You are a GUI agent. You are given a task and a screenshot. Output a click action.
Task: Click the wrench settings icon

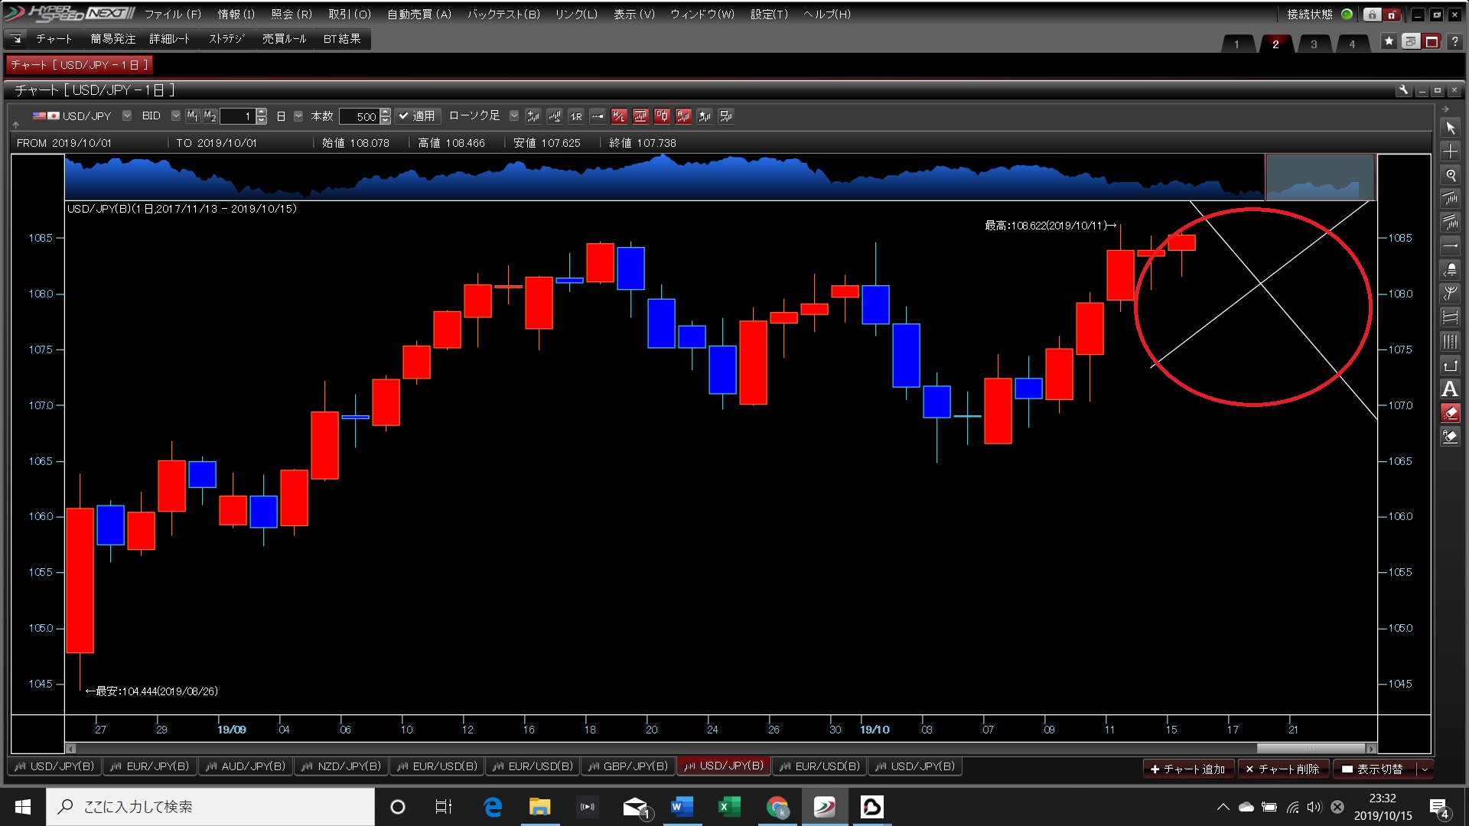pos(1403,90)
